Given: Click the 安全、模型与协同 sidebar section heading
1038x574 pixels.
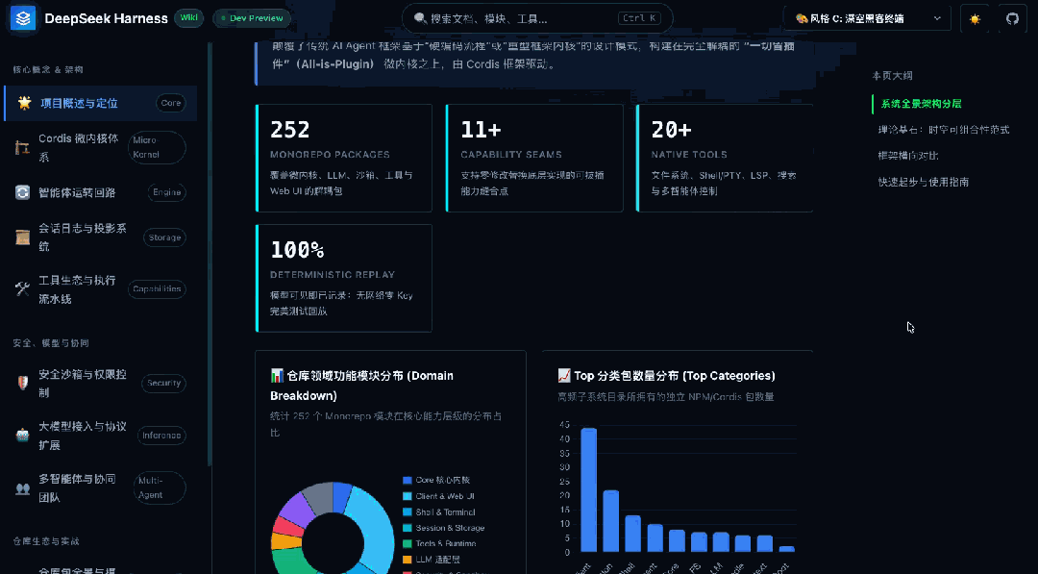Looking at the screenshot, I should coord(50,343).
